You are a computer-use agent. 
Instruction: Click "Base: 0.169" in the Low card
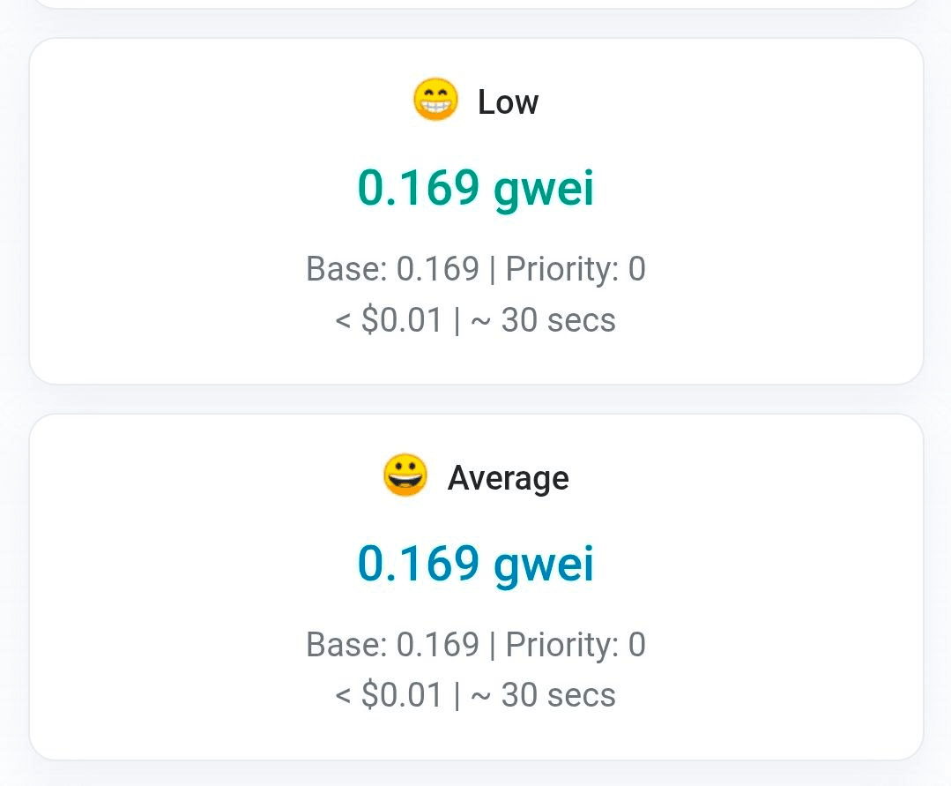(x=392, y=268)
